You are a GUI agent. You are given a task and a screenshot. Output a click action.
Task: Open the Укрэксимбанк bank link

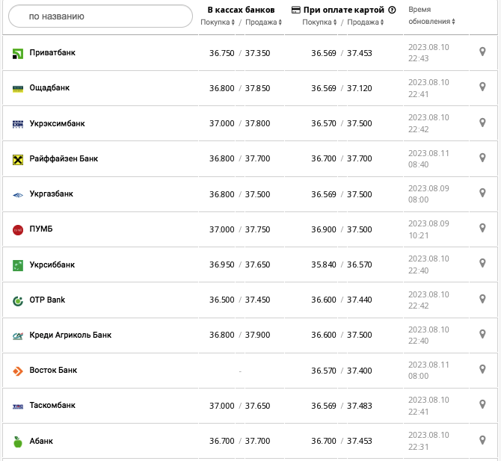pos(57,123)
